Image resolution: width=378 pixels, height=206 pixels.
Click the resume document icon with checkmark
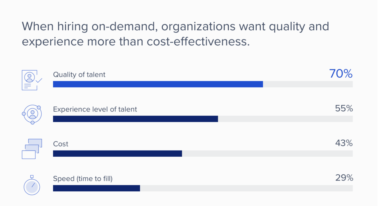click(x=31, y=80)
